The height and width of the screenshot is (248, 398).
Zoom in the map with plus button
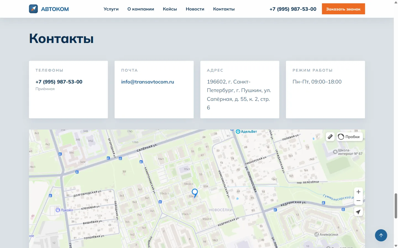(358, 192)
